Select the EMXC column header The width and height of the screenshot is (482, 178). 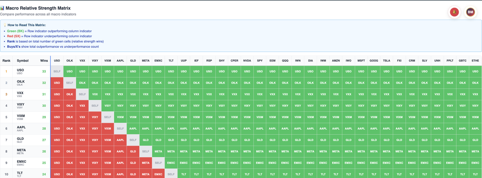click(x=158, y=61)
